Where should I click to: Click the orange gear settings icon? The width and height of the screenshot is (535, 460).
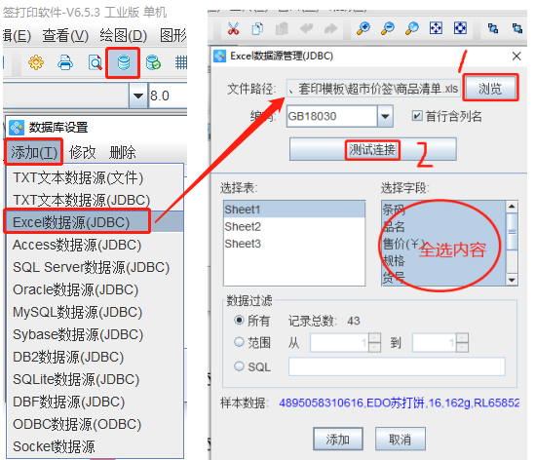(36, 62)
